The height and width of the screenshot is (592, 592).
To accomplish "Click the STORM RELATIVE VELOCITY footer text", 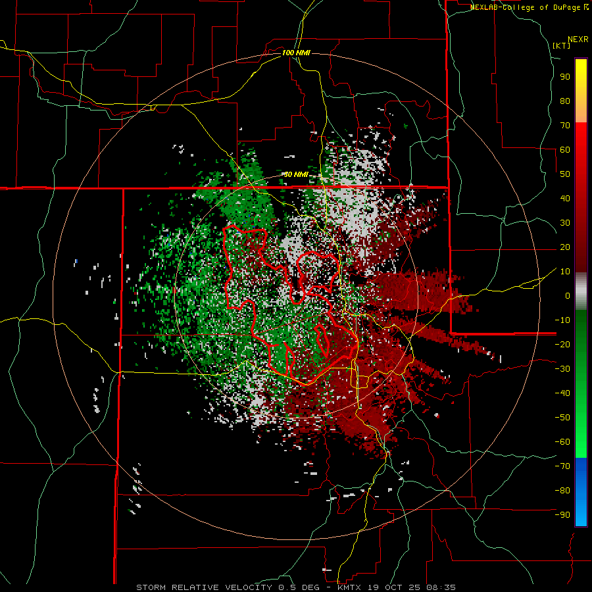I will click(204, 587).
